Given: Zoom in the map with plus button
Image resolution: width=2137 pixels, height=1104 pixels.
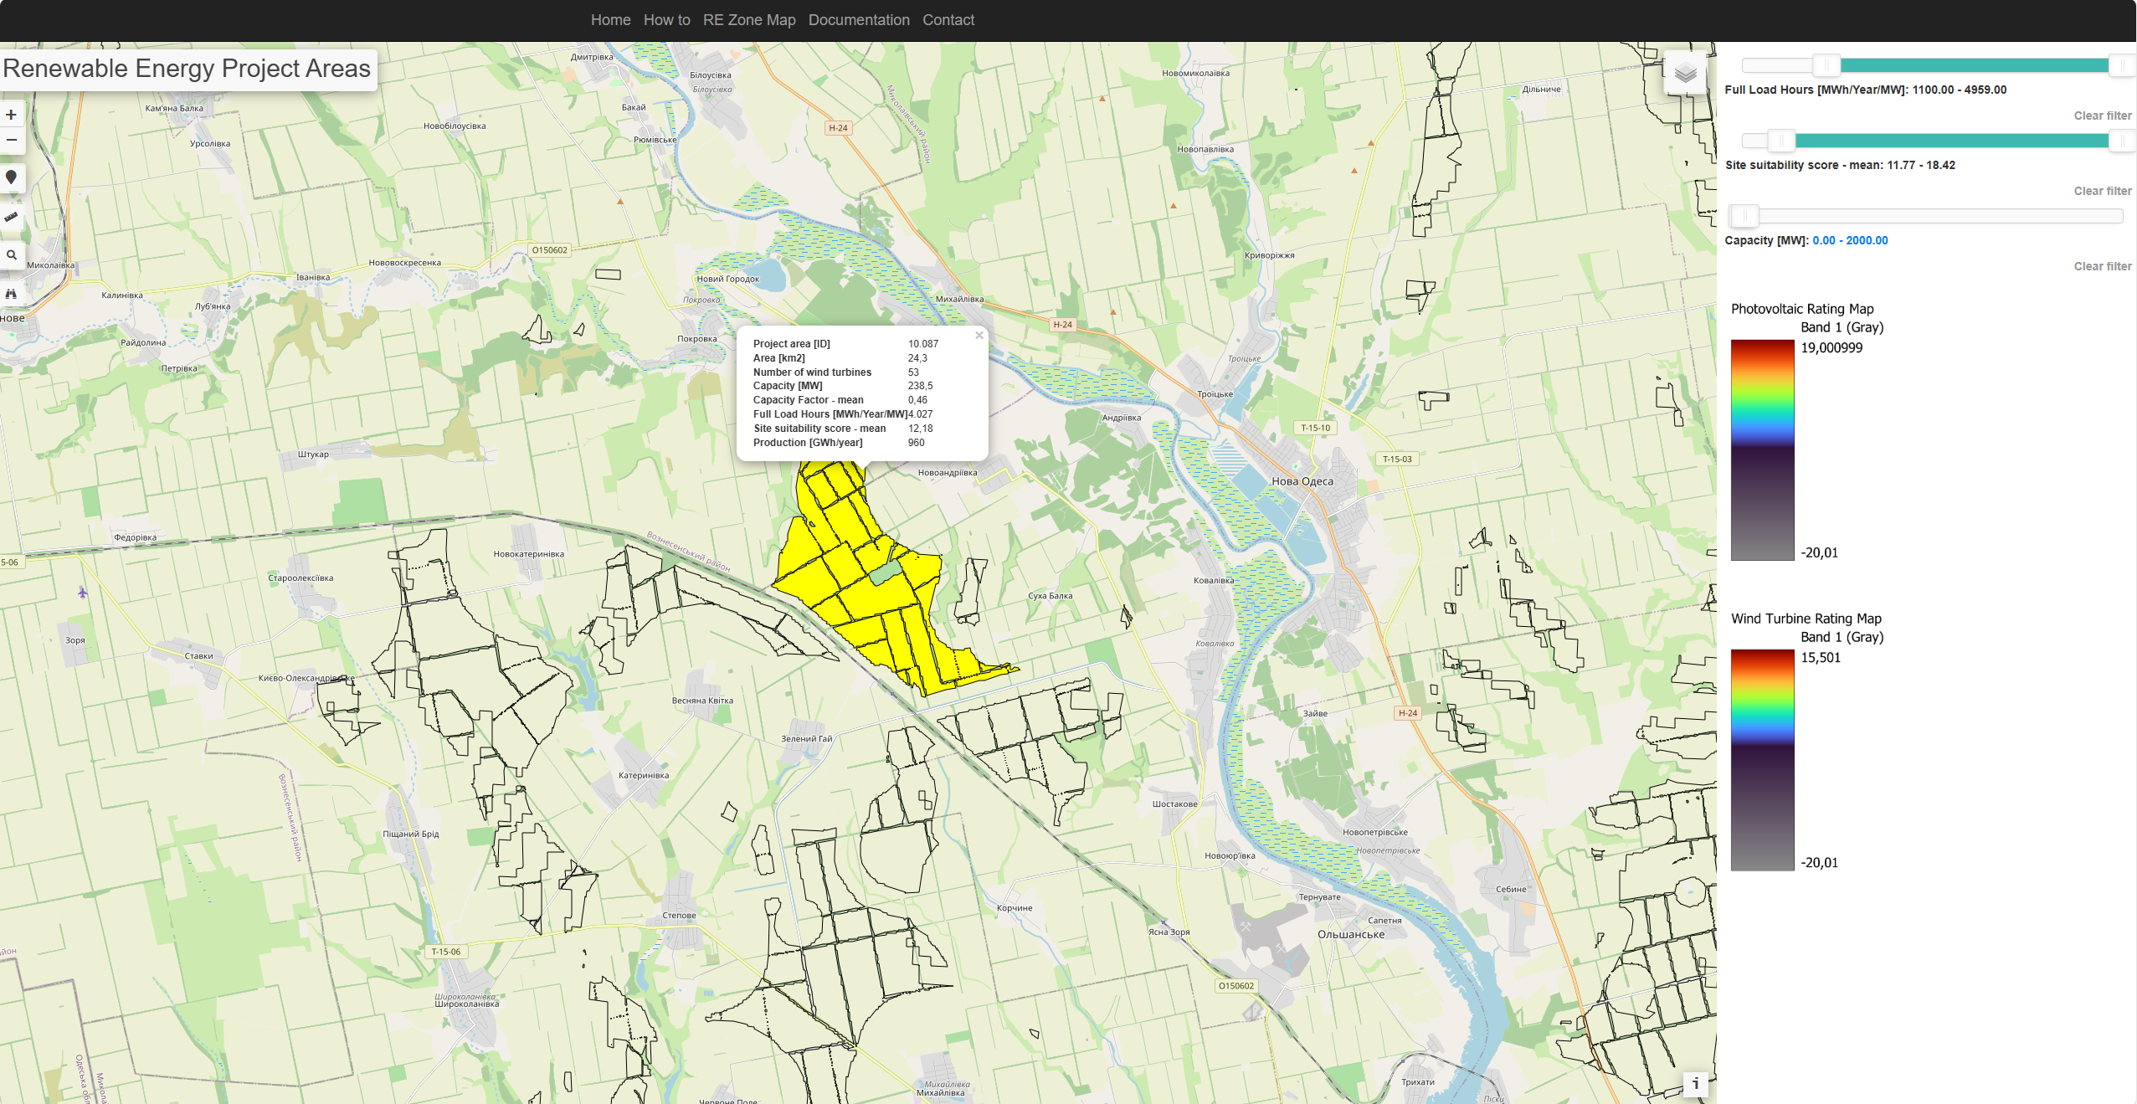Looking at the screenshot, I should (x=12, y=115).
